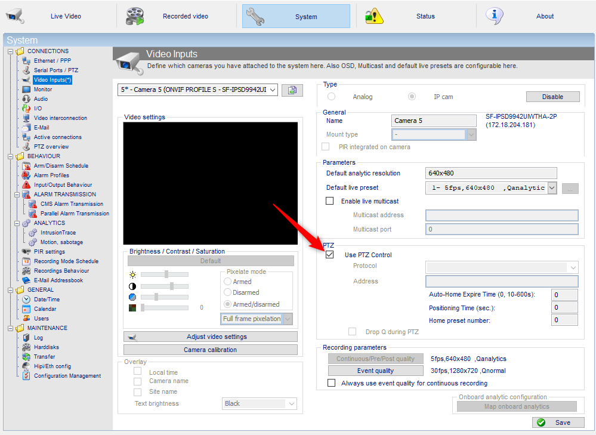Open PTZ overview in the tree
596x435 pixels.
(x=51, y=146)
